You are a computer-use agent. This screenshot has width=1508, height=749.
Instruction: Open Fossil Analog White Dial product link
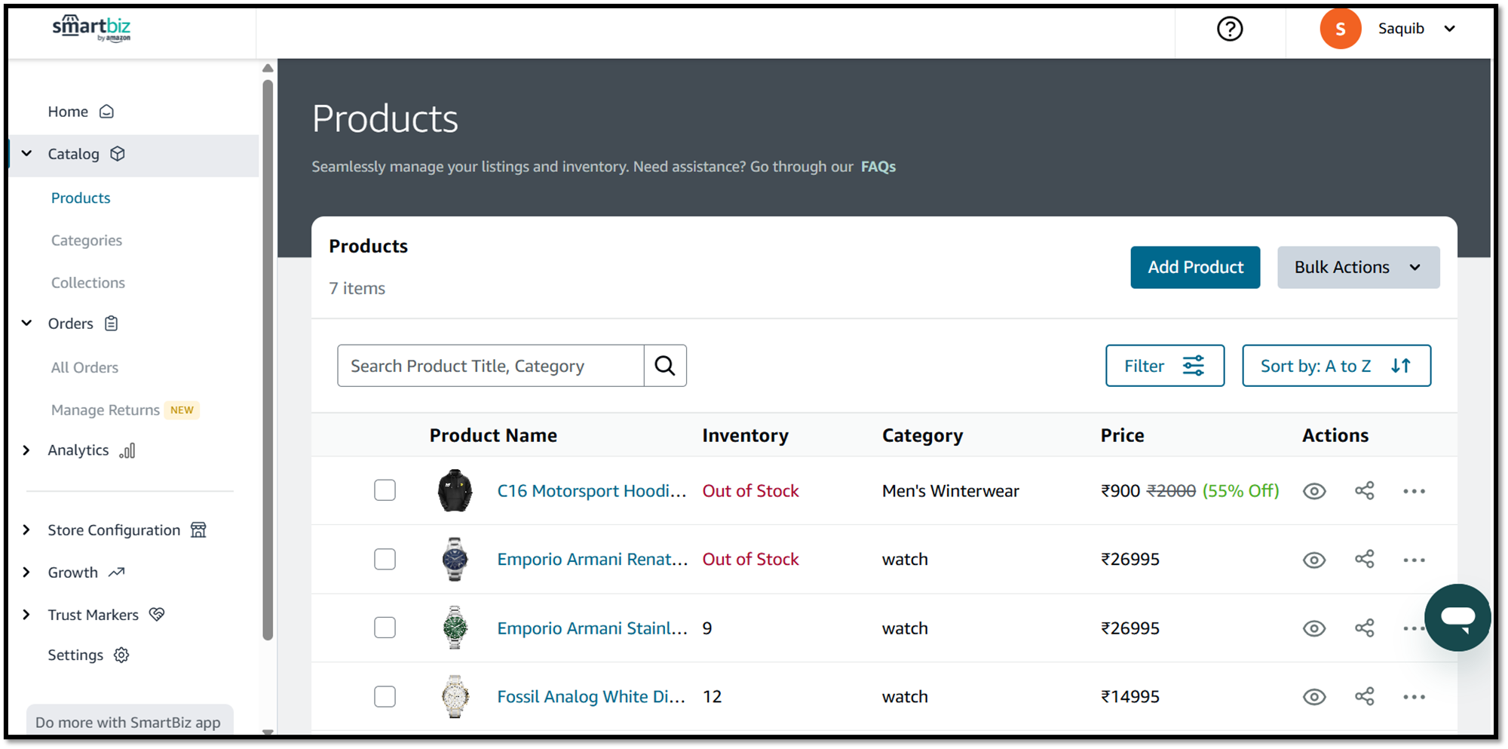tap(591, 696)
